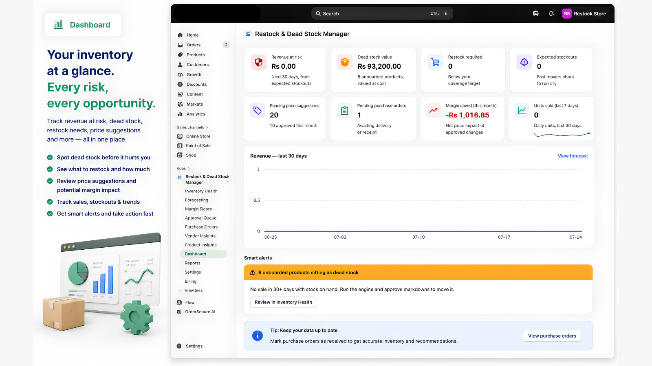Viewport: 652px width, 366px height.
Task: Click the Dead stock value Rs 93,200.00
Action: (x=379, y=66)
